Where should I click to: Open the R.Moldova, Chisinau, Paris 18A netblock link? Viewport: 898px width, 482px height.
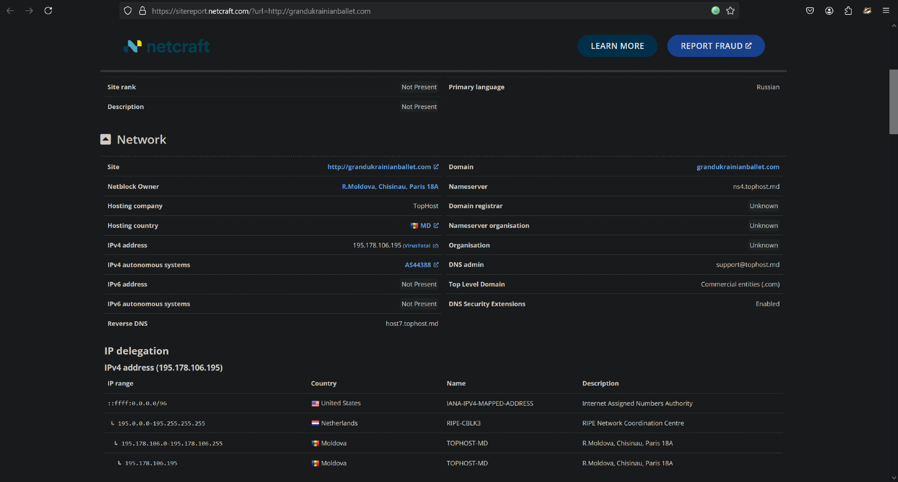tap(390, 187)
